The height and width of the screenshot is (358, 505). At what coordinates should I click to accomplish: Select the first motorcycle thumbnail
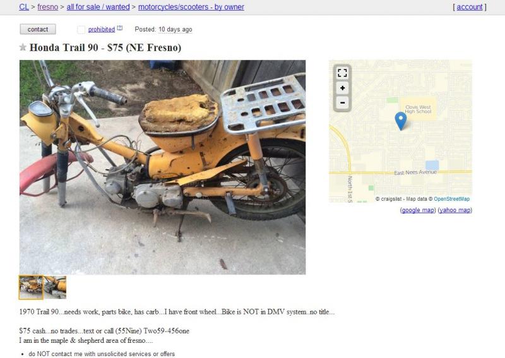31,287
